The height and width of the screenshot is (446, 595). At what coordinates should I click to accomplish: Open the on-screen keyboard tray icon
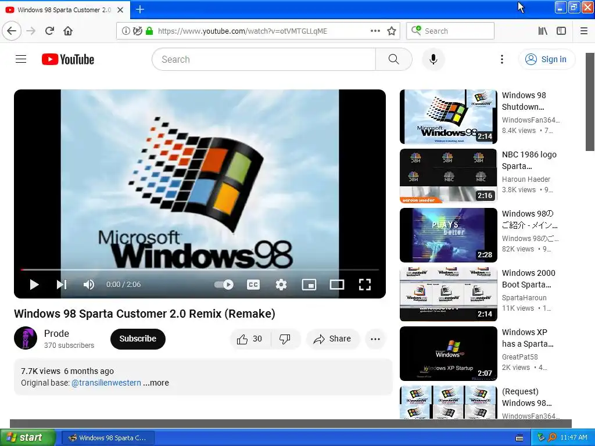pyautogui.click(x=519, y=438)
